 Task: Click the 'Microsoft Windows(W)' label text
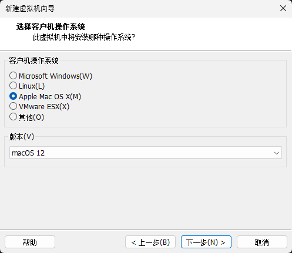pyautogui.click(x=55, y=76)
